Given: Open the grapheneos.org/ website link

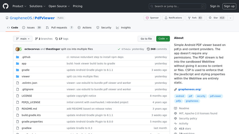Looking at the screenshot, I should point(189,89).
